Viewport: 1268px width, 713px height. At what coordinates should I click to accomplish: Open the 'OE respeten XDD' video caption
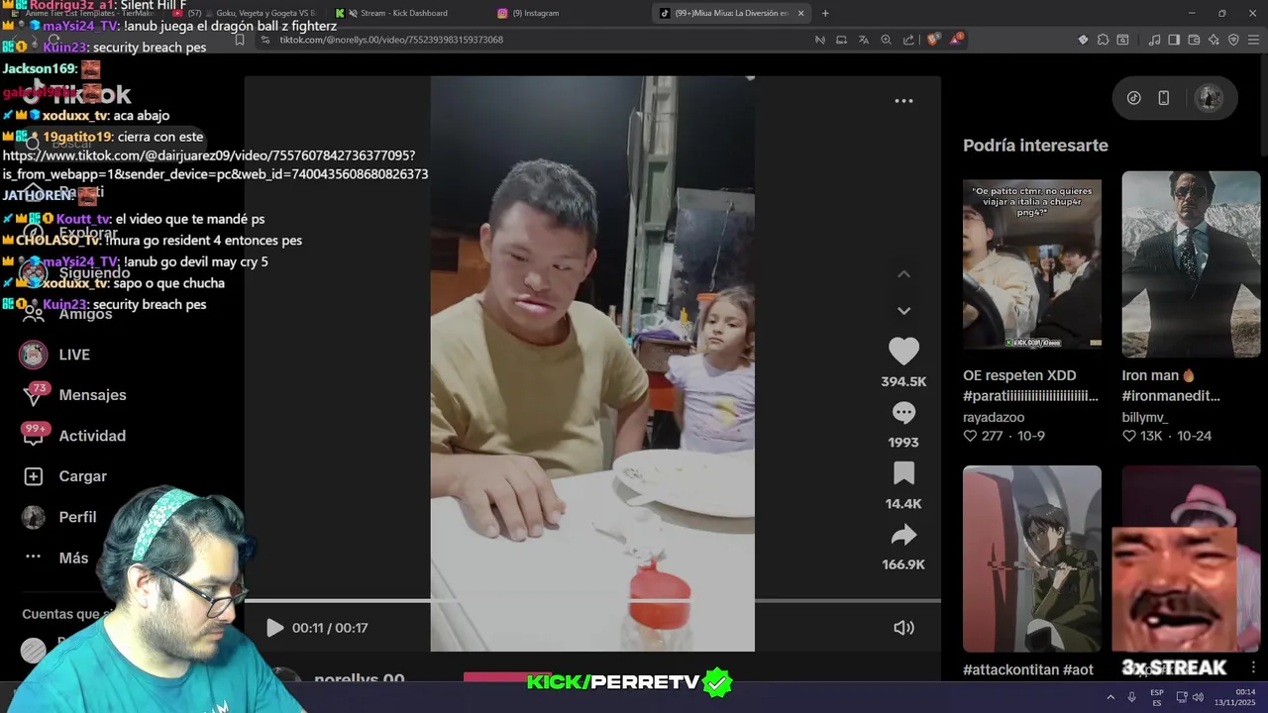point(1030,385)
